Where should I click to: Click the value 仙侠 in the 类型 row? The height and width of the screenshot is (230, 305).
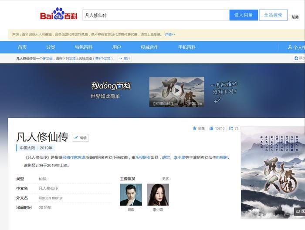tap(42, 179)
